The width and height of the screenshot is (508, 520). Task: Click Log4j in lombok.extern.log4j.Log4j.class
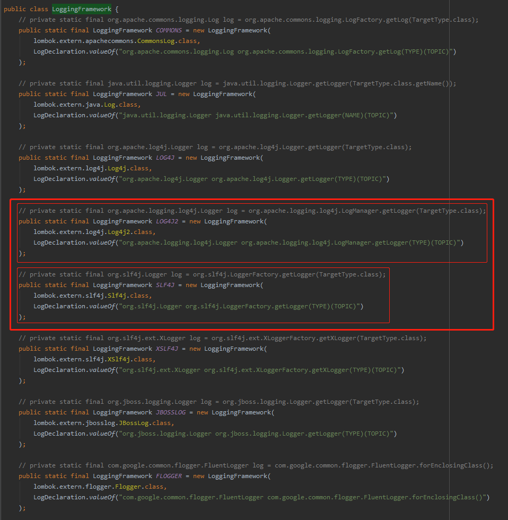117,168
